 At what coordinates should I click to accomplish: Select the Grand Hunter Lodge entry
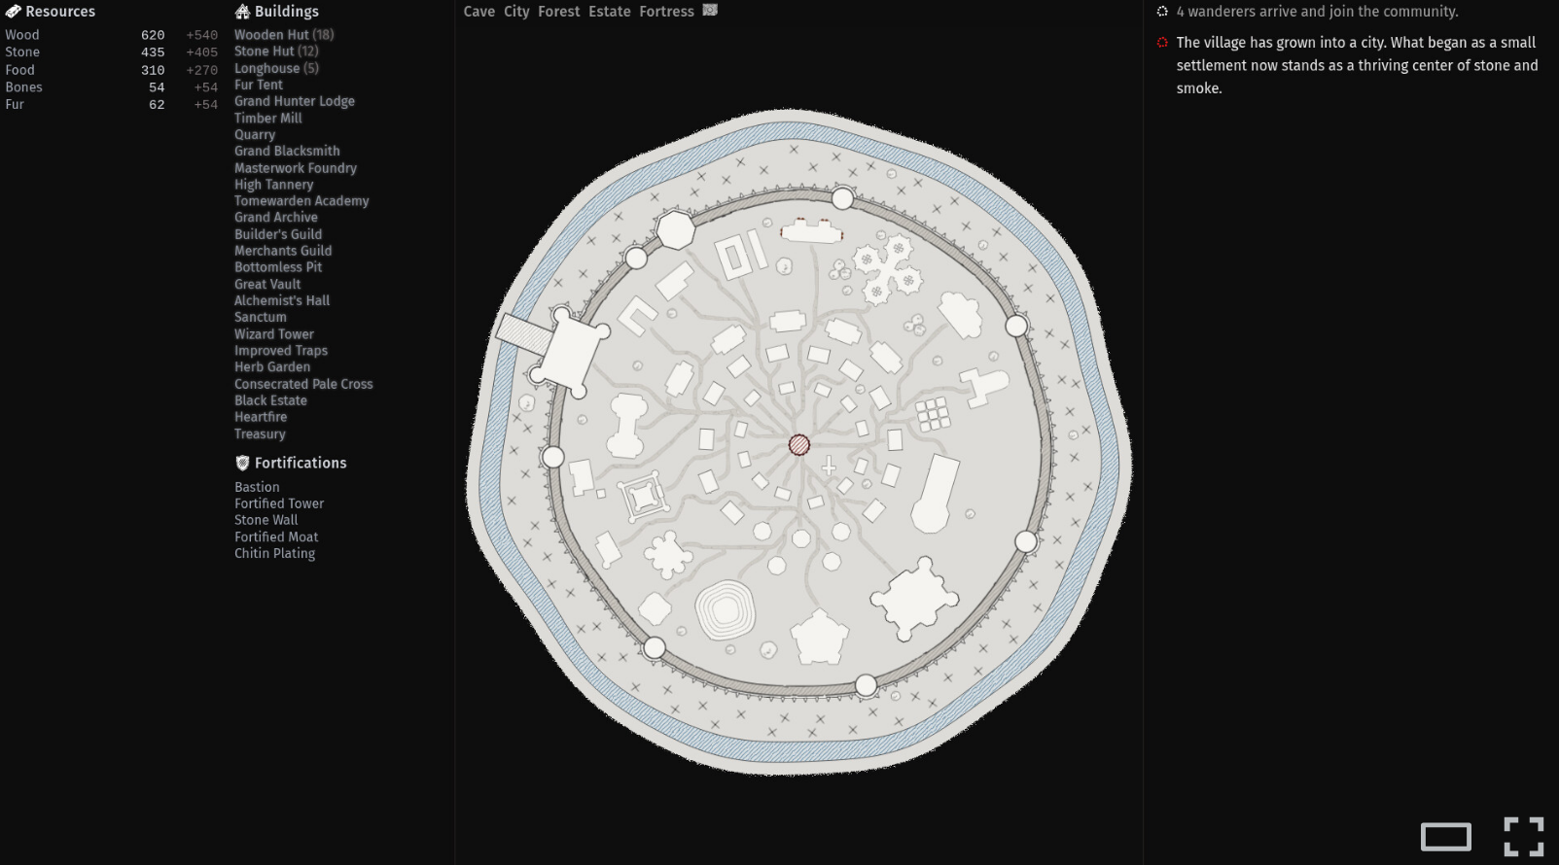(295, 101)
